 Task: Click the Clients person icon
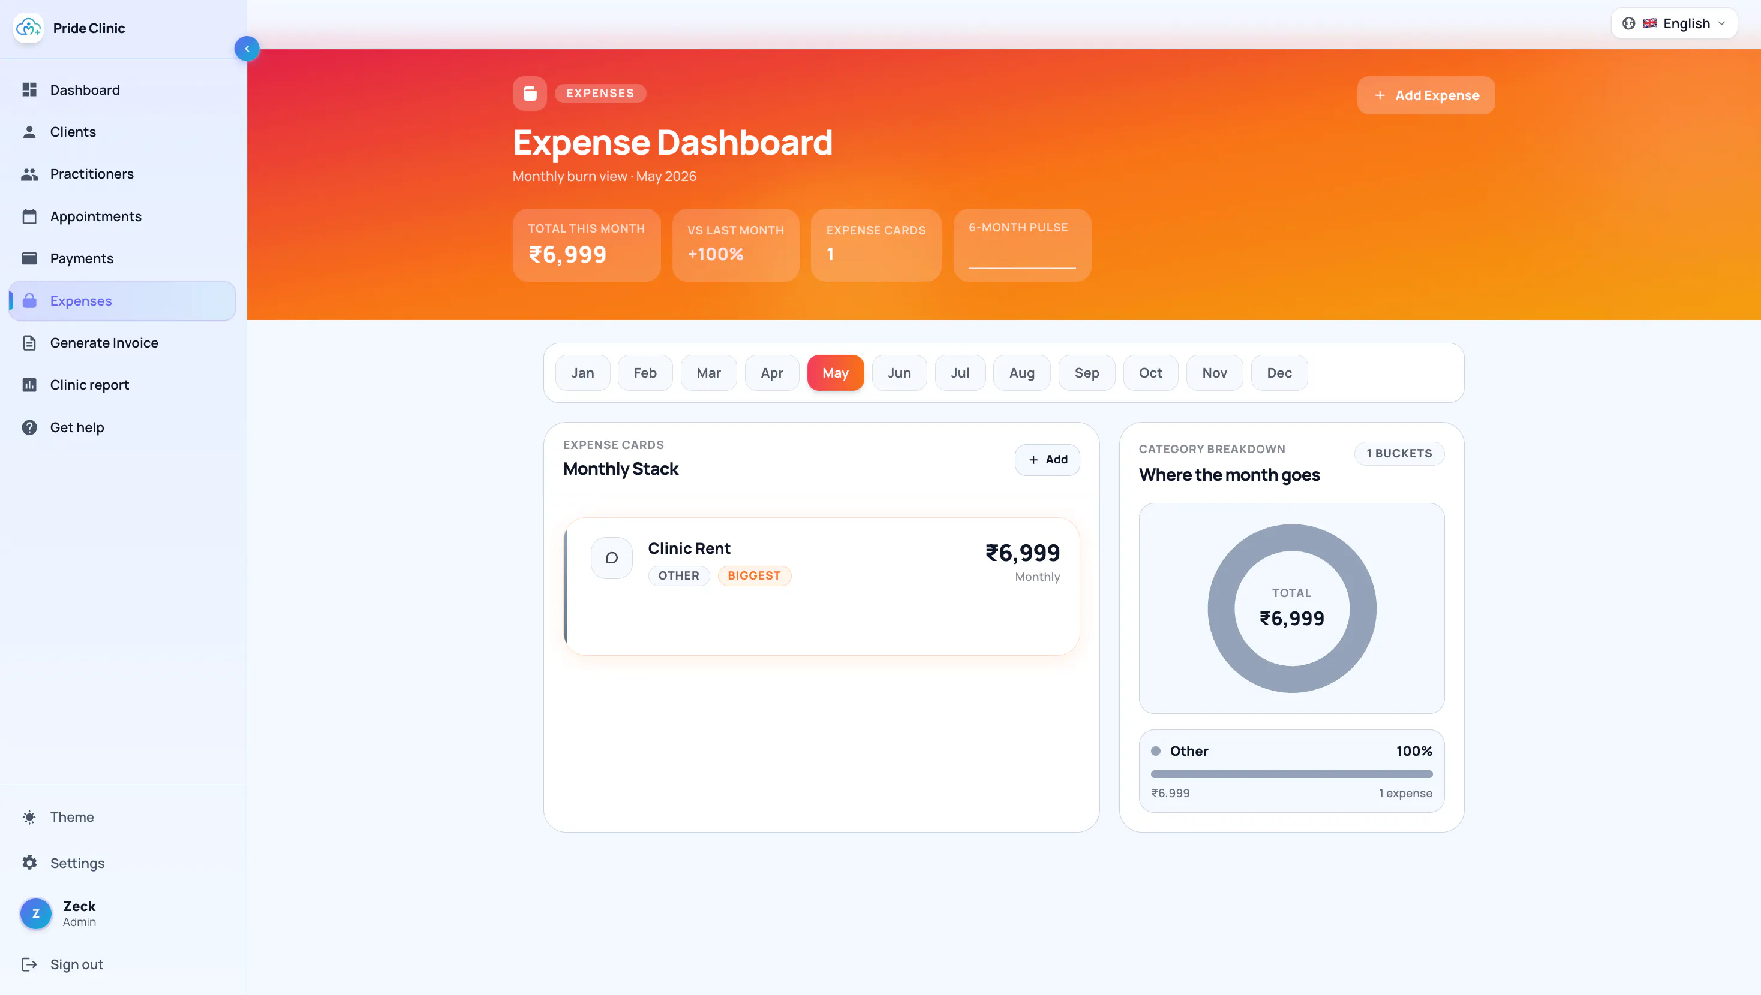pos(29,132)
